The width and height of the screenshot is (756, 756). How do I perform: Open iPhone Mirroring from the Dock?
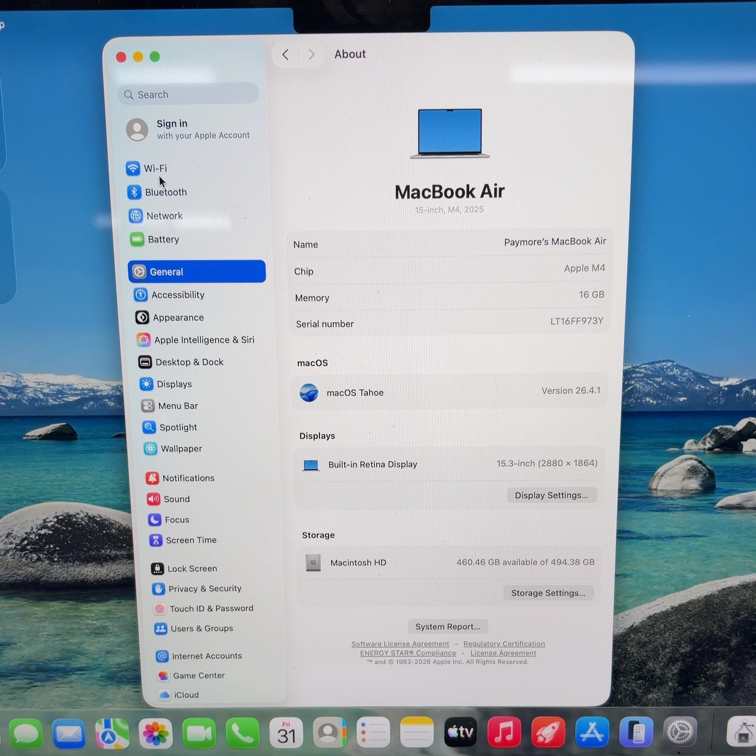pyautogui.click(x=636, y=732)
